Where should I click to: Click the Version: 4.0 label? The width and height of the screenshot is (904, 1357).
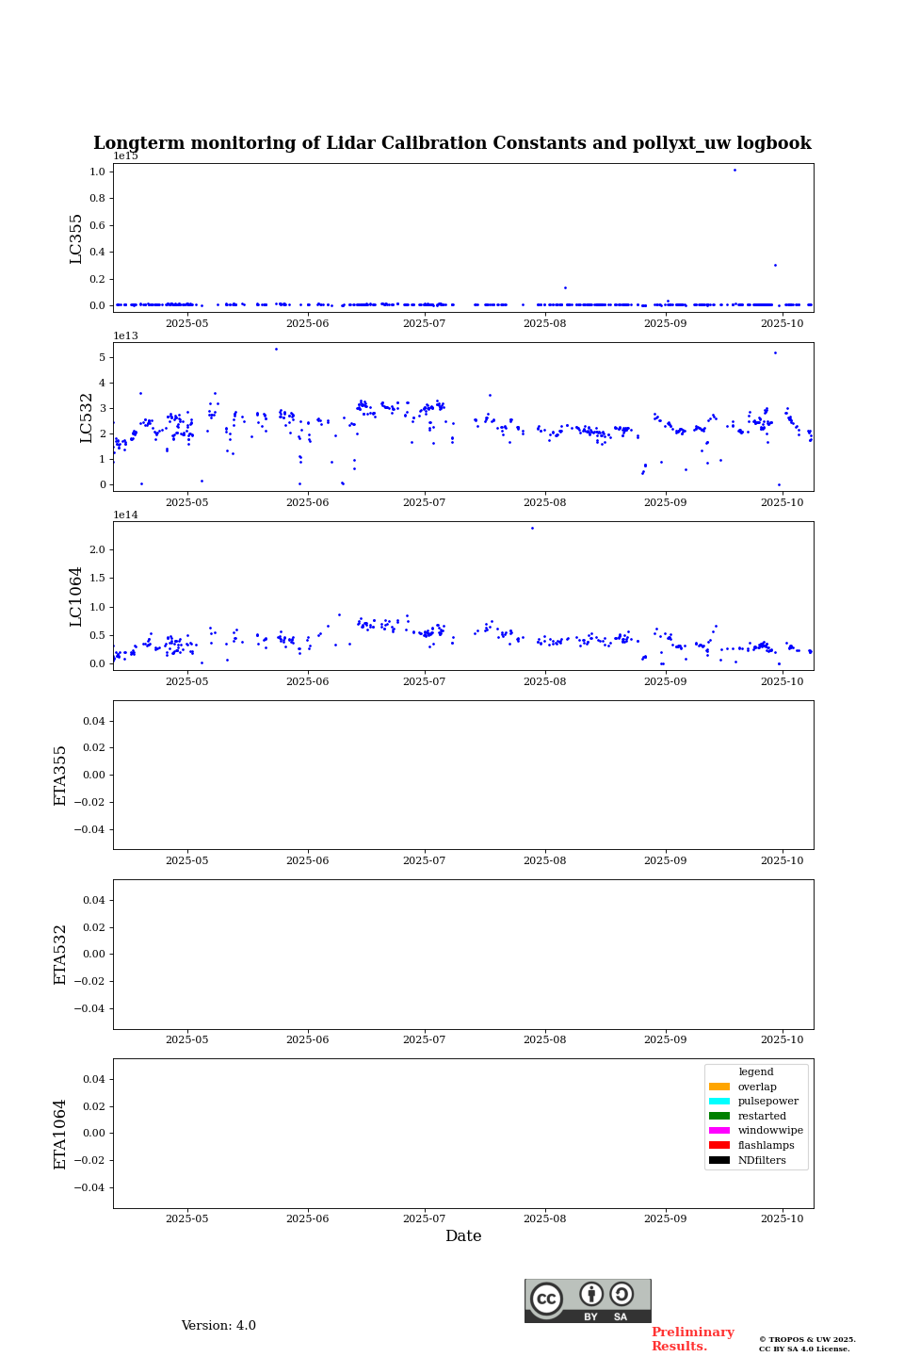click(218, 1326)
